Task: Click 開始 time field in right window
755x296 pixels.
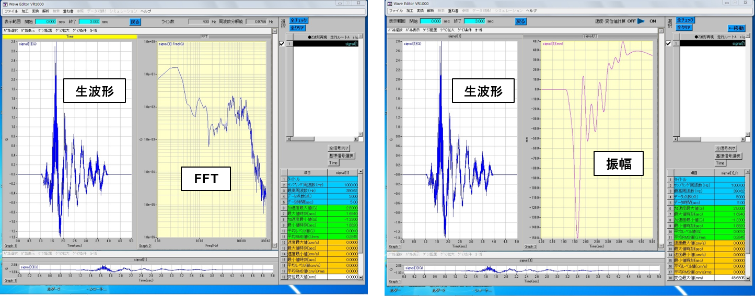Action: click(x=429, y=21)
